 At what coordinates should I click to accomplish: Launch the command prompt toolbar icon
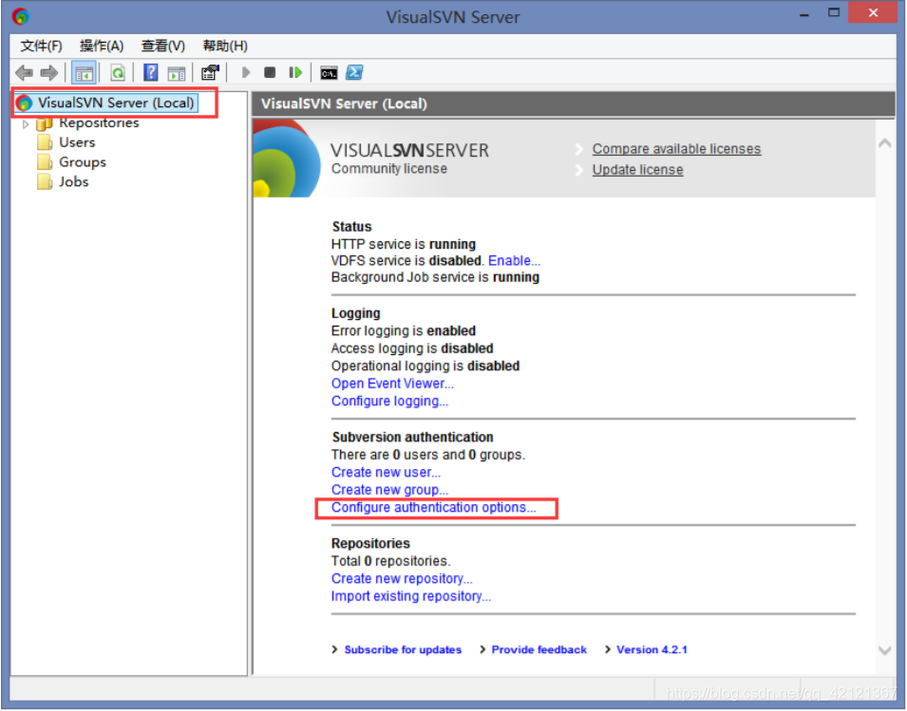pos(330,73)
